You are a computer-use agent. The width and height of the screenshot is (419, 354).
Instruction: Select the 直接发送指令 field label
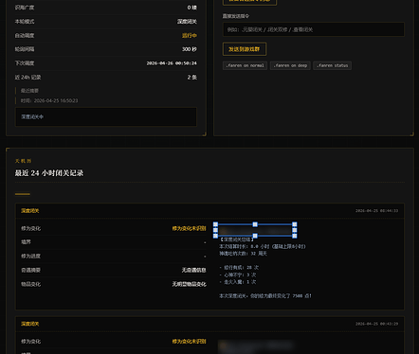click(236, 16)
